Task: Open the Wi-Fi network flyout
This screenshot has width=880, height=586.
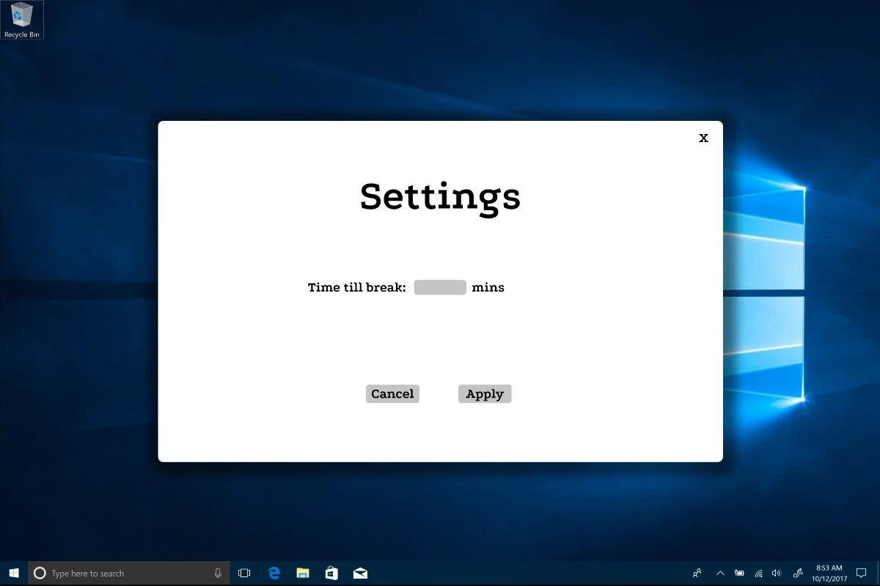Action: point(758,574)
